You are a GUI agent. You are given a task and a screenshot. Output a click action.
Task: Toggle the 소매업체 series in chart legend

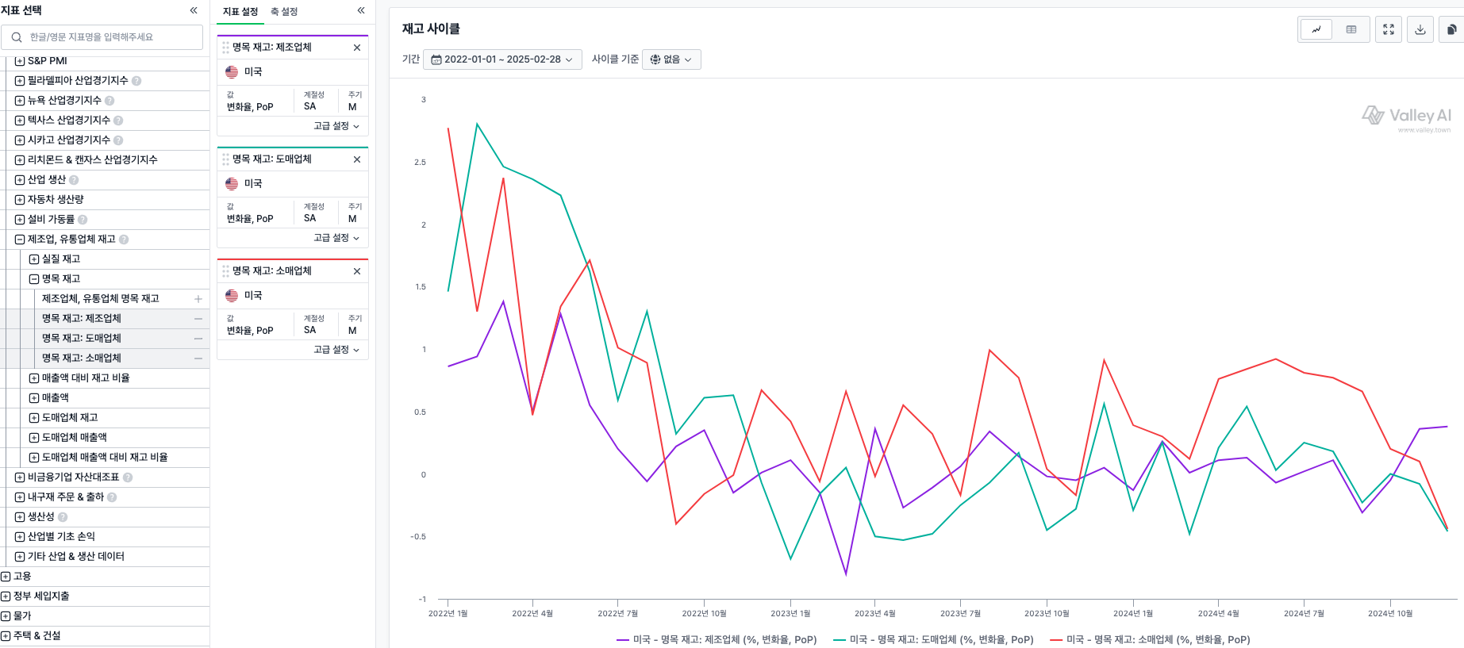(x=1150, y=640)
